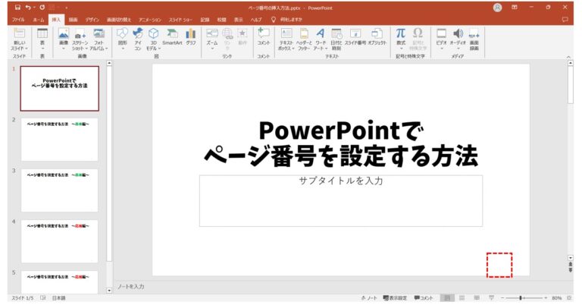Open user account profile icon
Image resolution: width=582 pixels, height=305 pixels.
click(497, 8)
